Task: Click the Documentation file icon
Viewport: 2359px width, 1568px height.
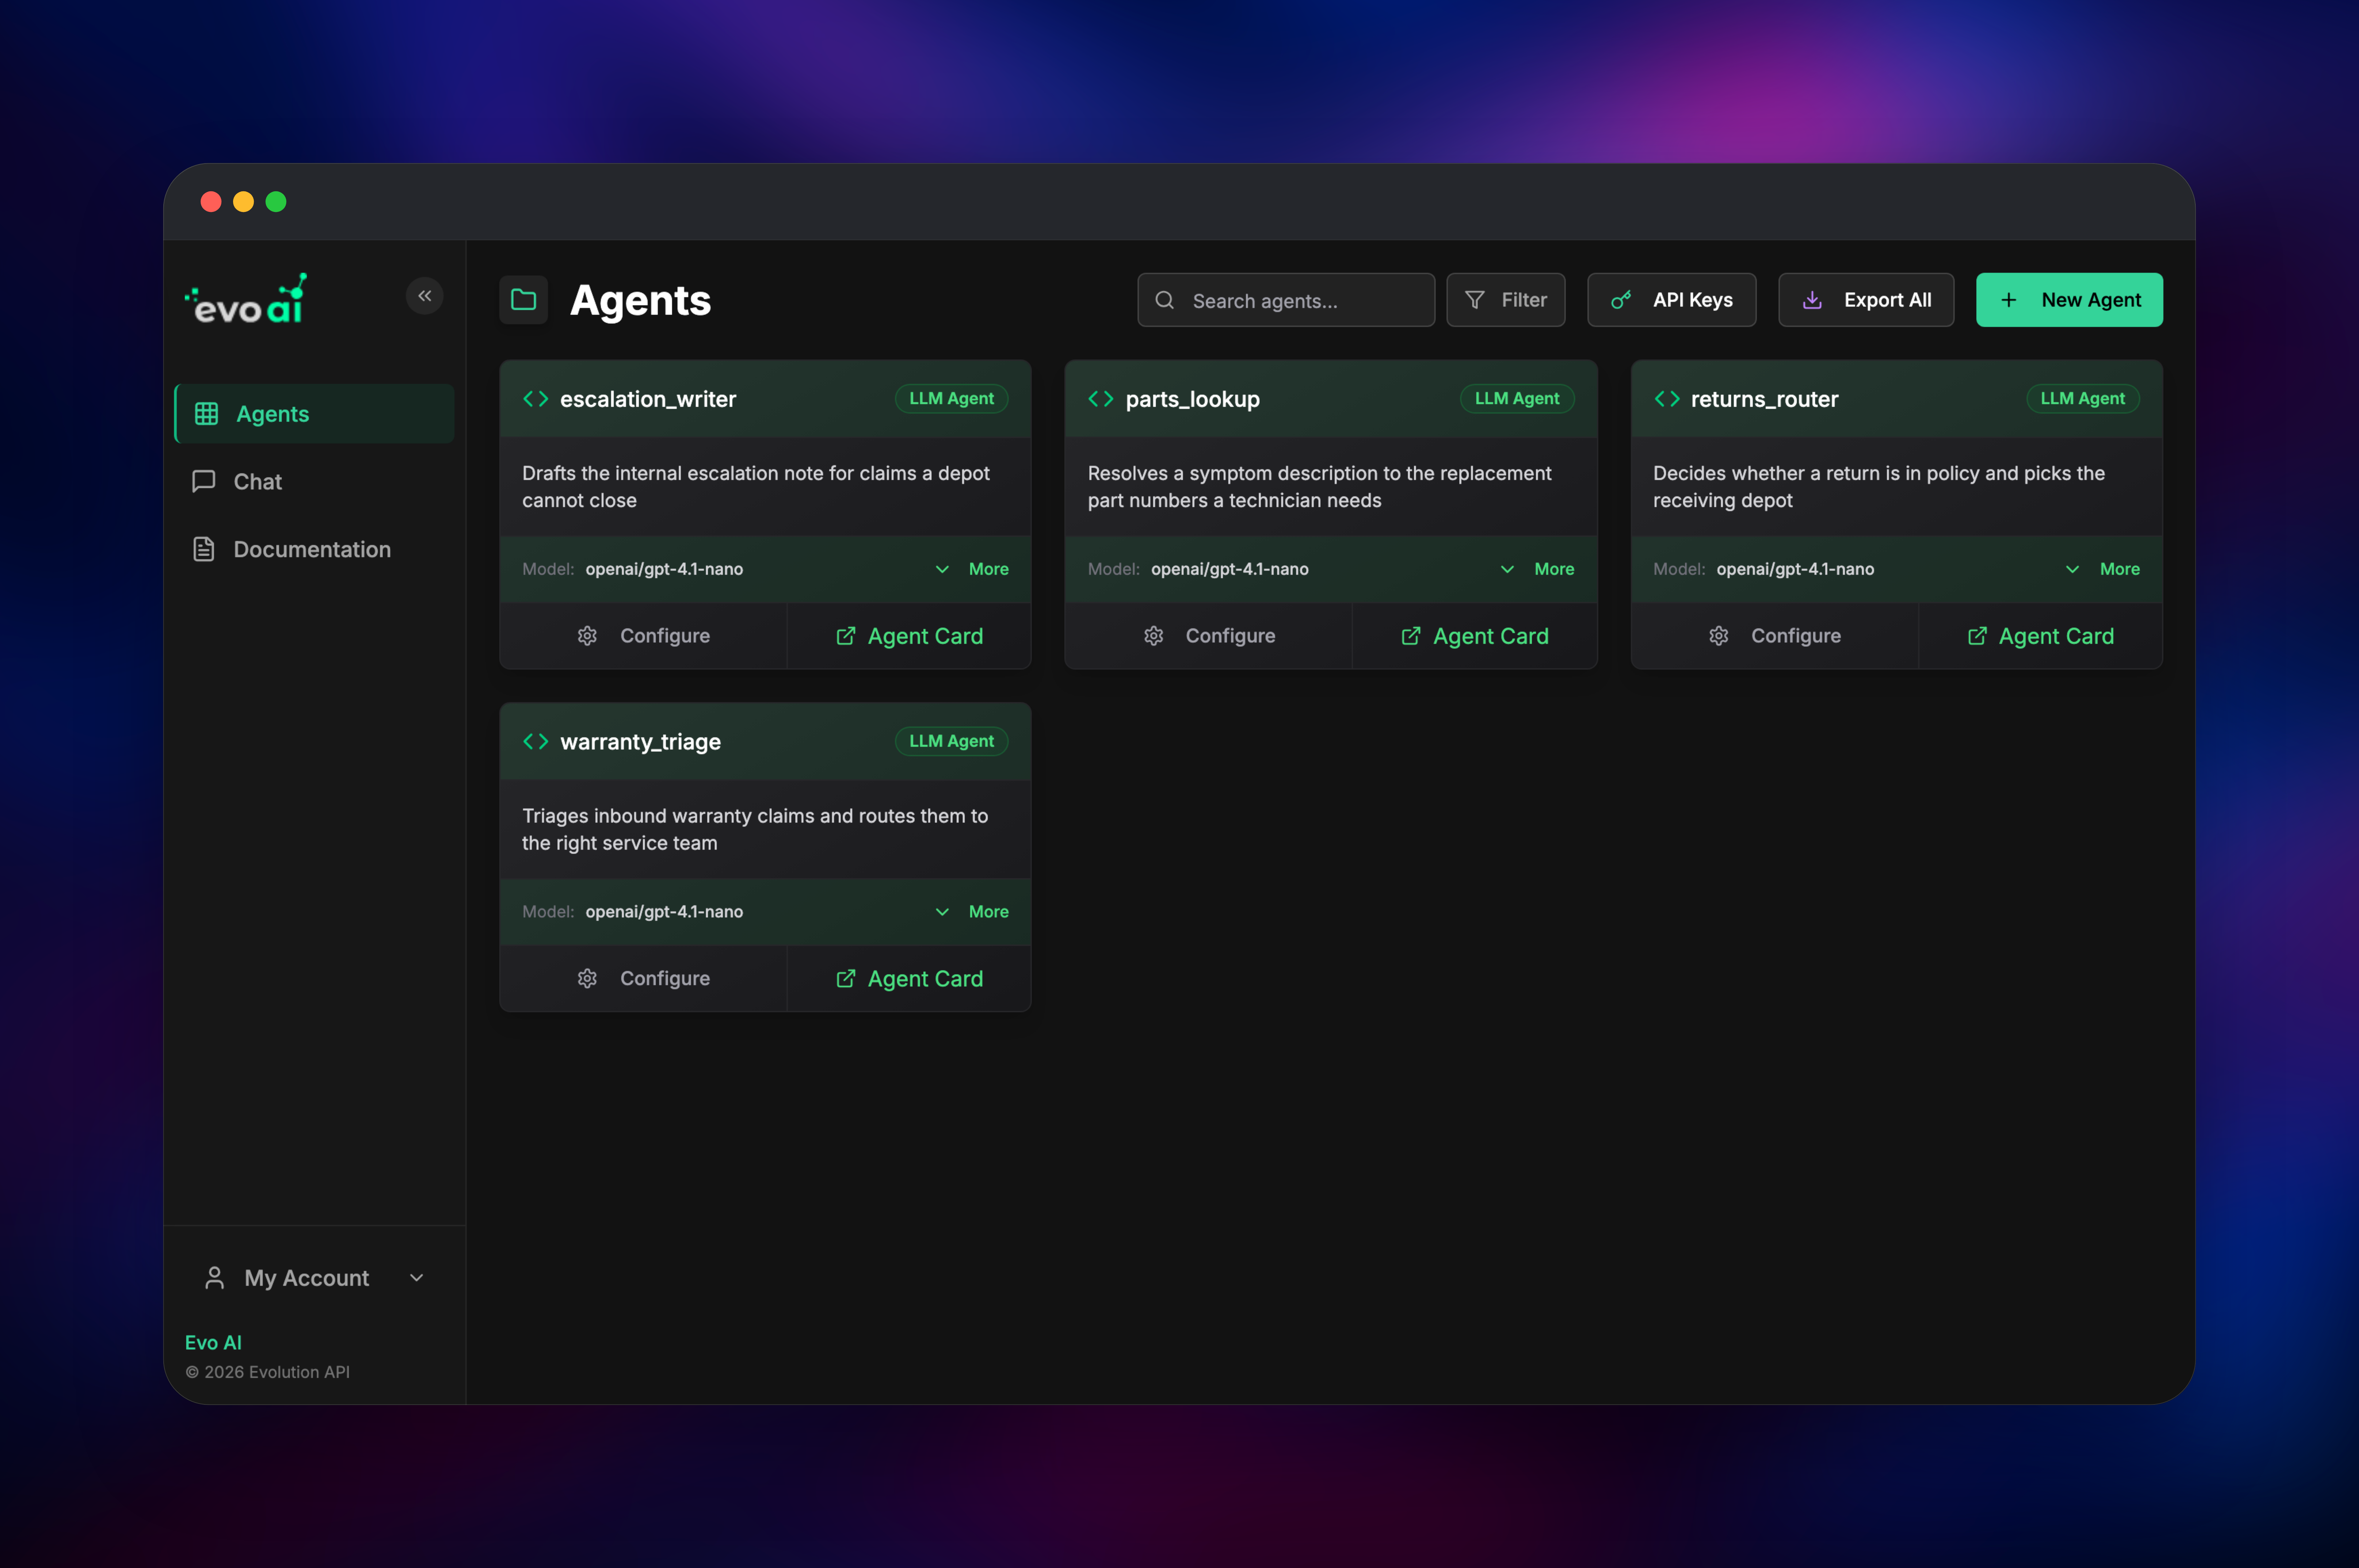Action: (x=204, y=549)
